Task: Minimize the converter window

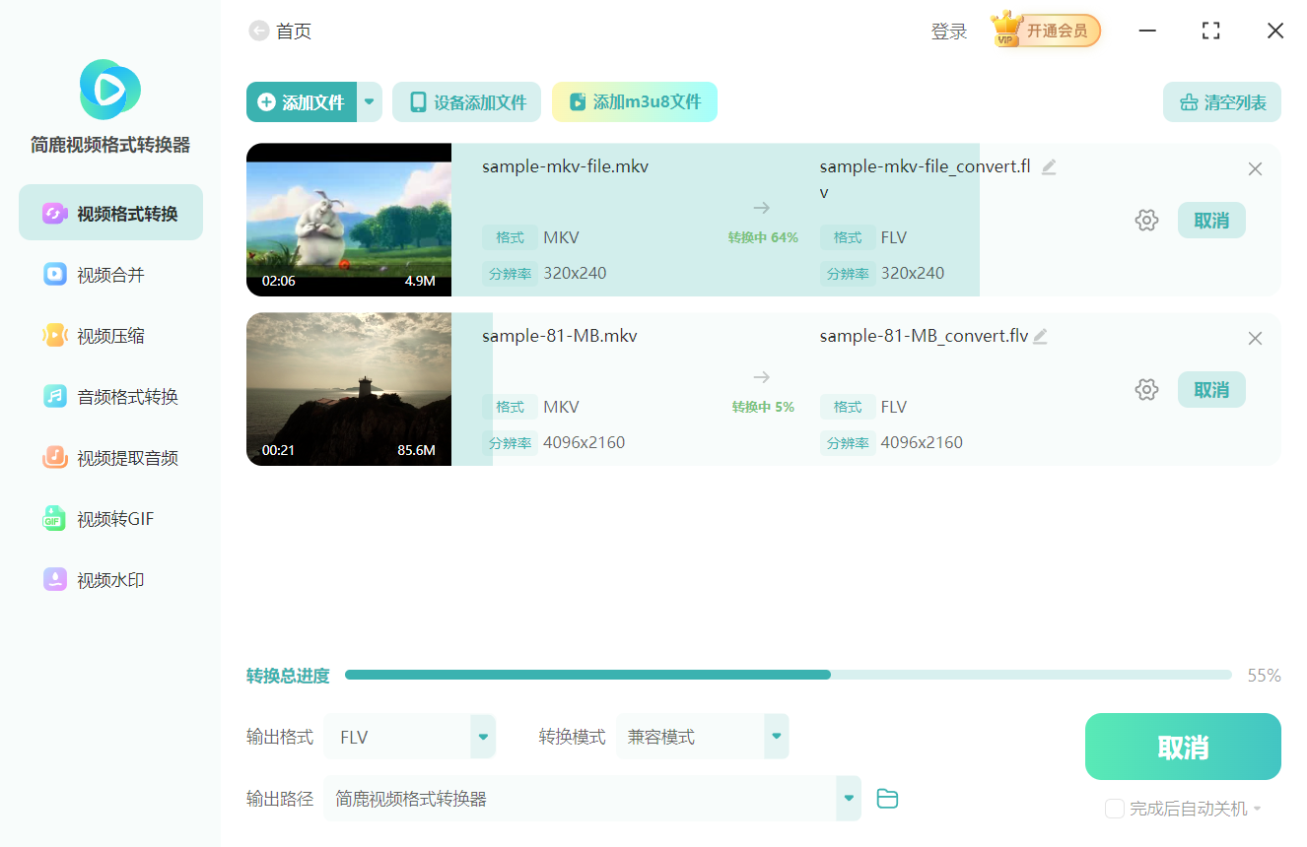Action: tap(1147, 32)
